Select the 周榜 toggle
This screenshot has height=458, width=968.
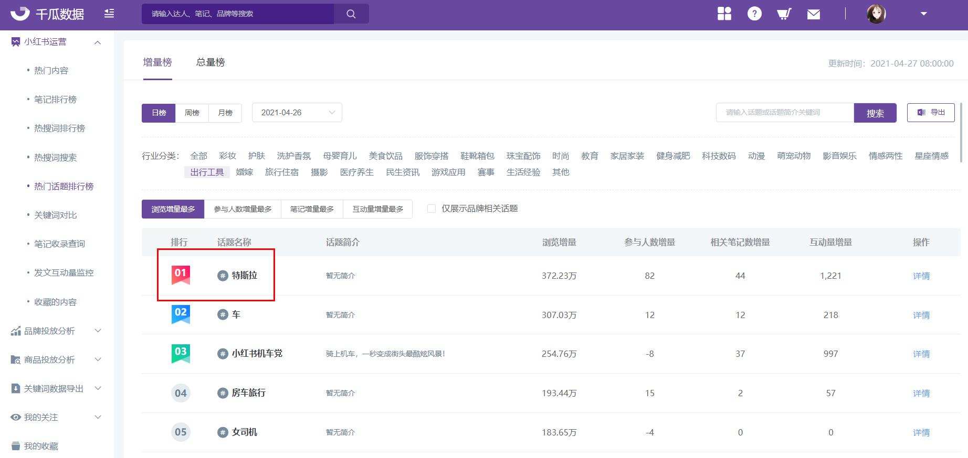click(x=192, y=113)
